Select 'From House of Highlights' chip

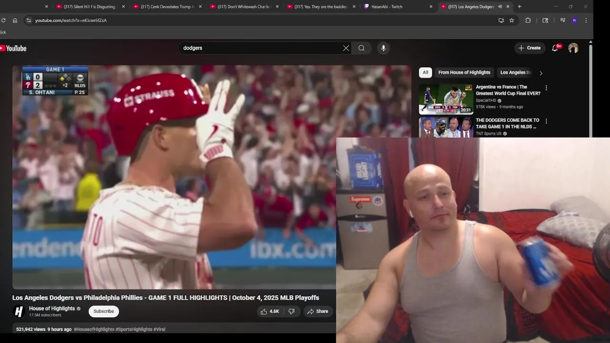click(464, 72)
